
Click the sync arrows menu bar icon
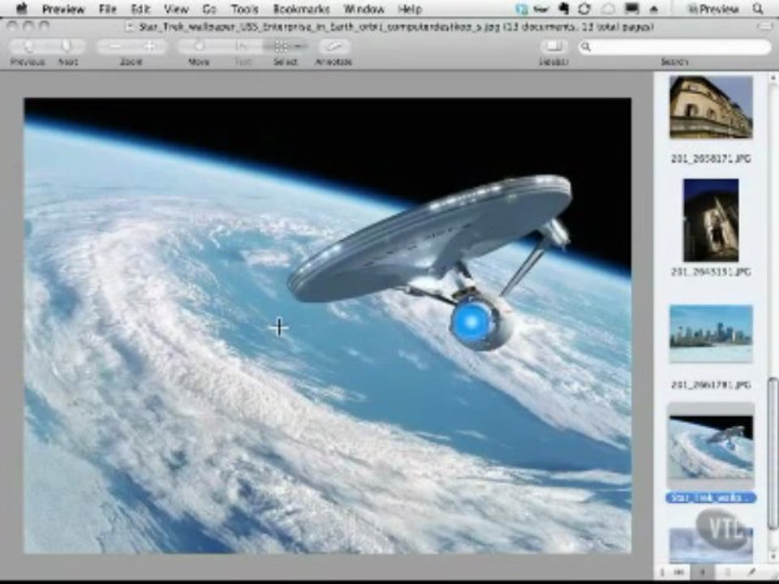[x=585, y=8]
